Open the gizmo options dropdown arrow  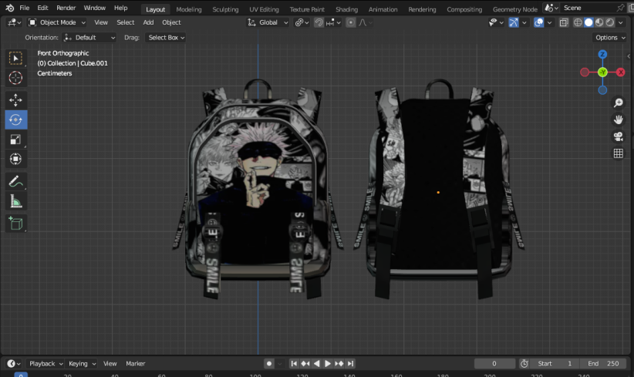click(x=524, y=22)
